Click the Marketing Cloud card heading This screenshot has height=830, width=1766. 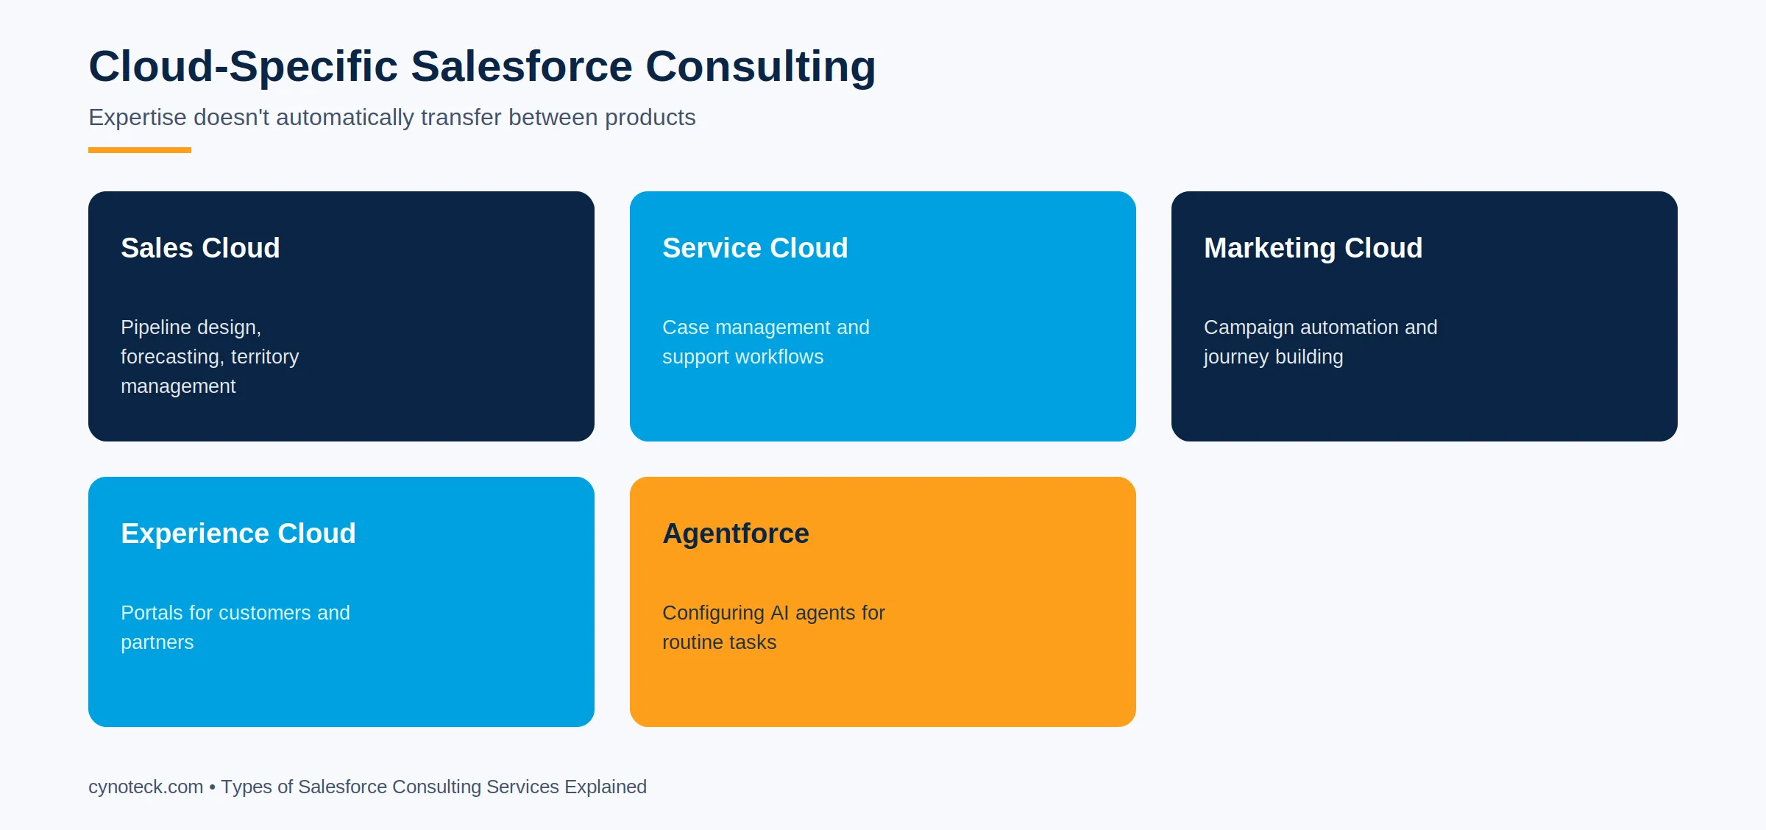[1313, 248]
